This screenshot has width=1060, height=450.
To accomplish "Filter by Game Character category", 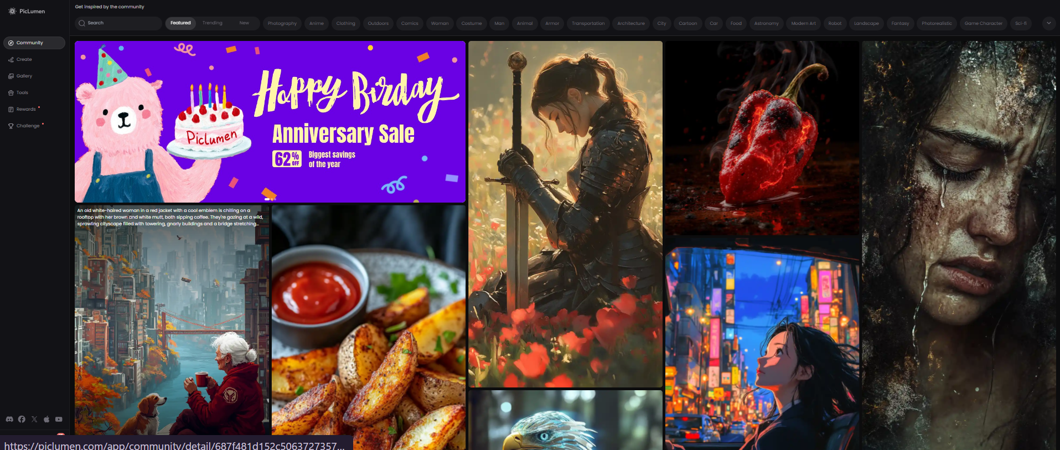I will [x=984, y=23].
